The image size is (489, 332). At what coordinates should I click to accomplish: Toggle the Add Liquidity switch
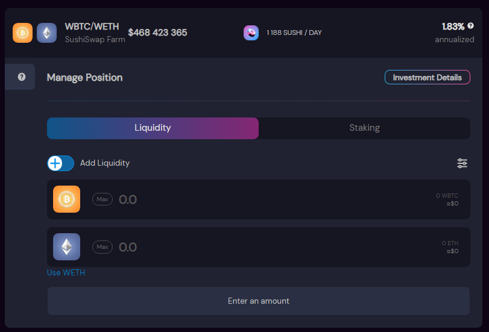coord(61,163)
